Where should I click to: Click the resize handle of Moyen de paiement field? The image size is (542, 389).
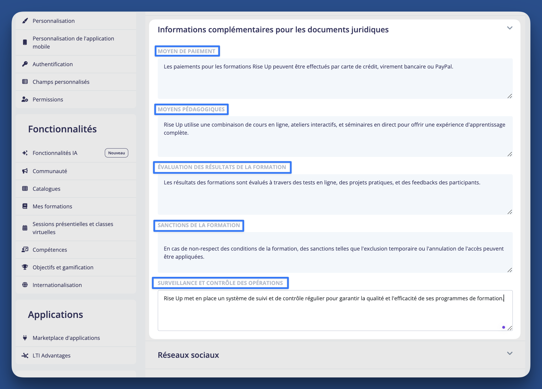click(x=510, y=96)
